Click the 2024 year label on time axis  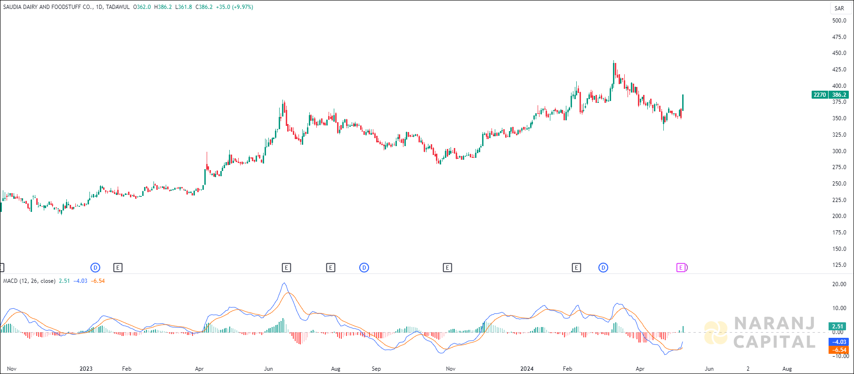pyautogui.click(x=527, y=369)
